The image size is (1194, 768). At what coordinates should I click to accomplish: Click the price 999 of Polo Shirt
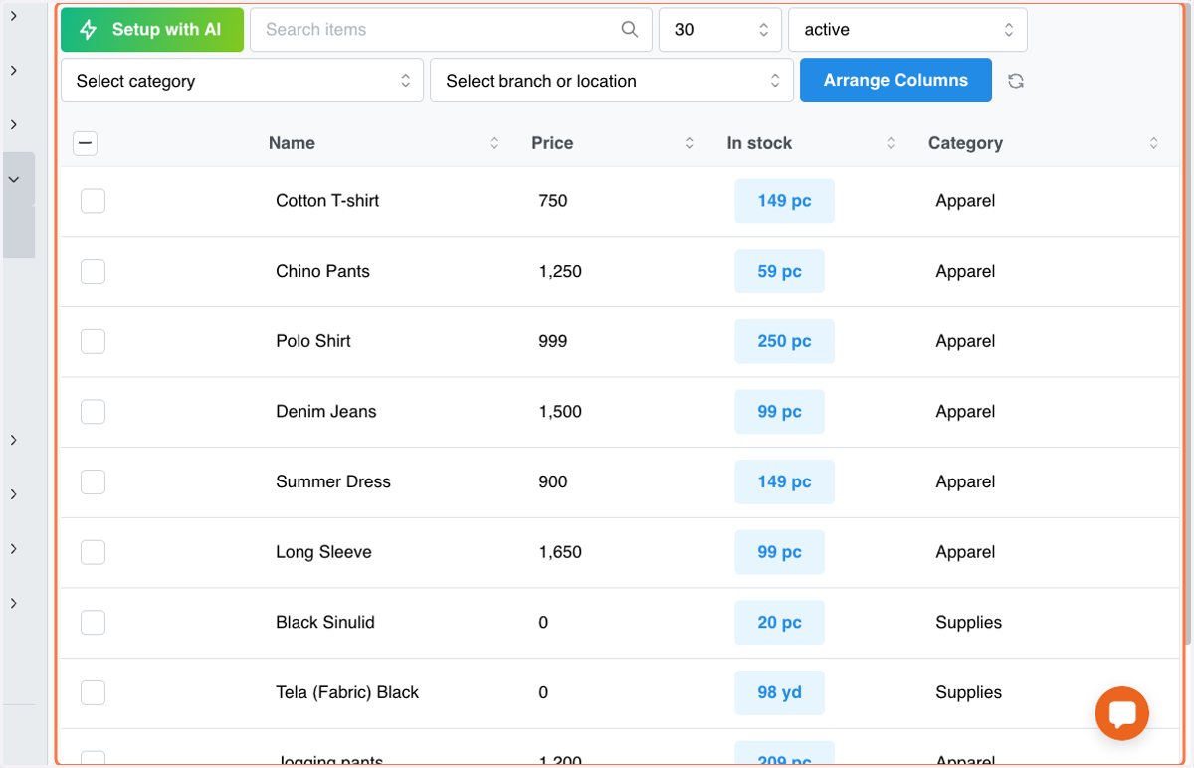pos(552,341)
